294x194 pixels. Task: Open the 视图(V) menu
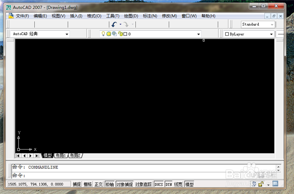point(58,16)
